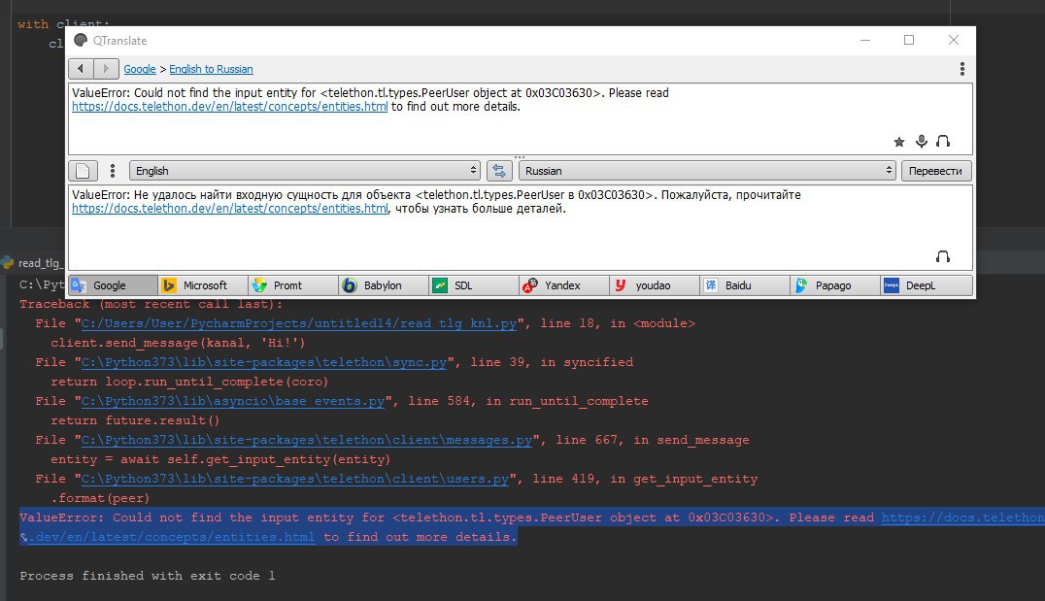Select the Yandex translation service tab
This screenshot has height=601, width=1045.
click(564, 285)
